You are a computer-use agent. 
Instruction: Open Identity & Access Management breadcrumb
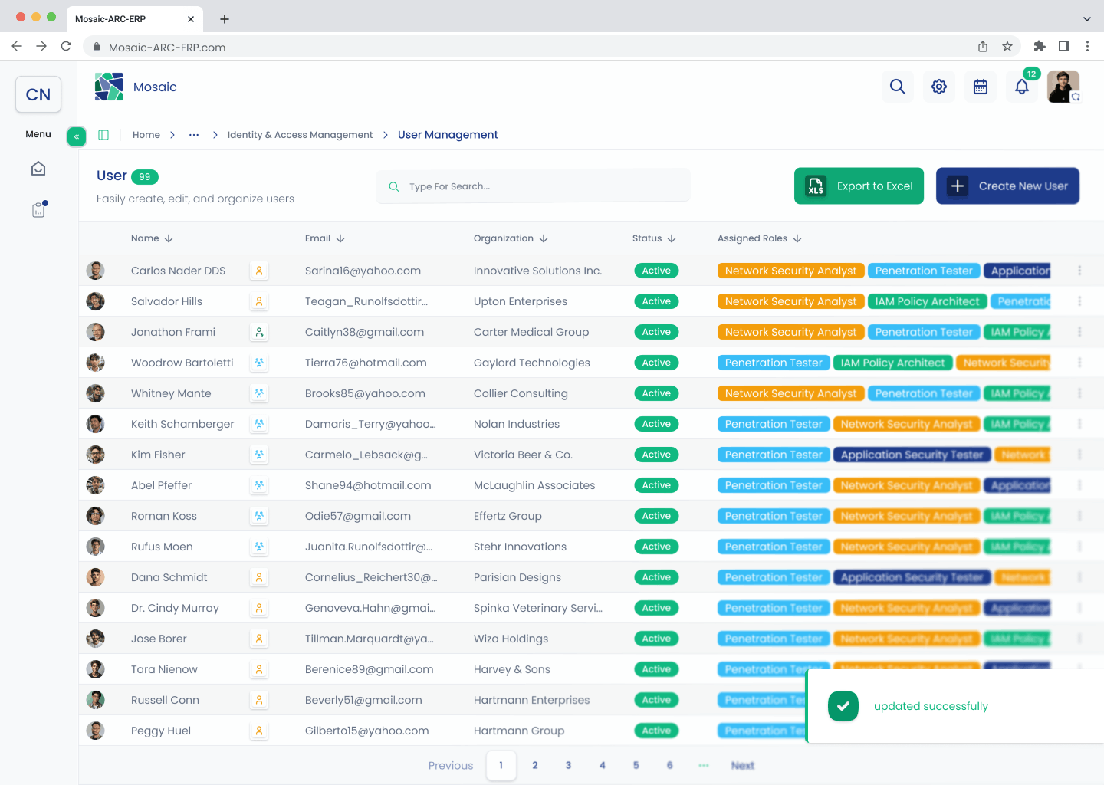300,135
